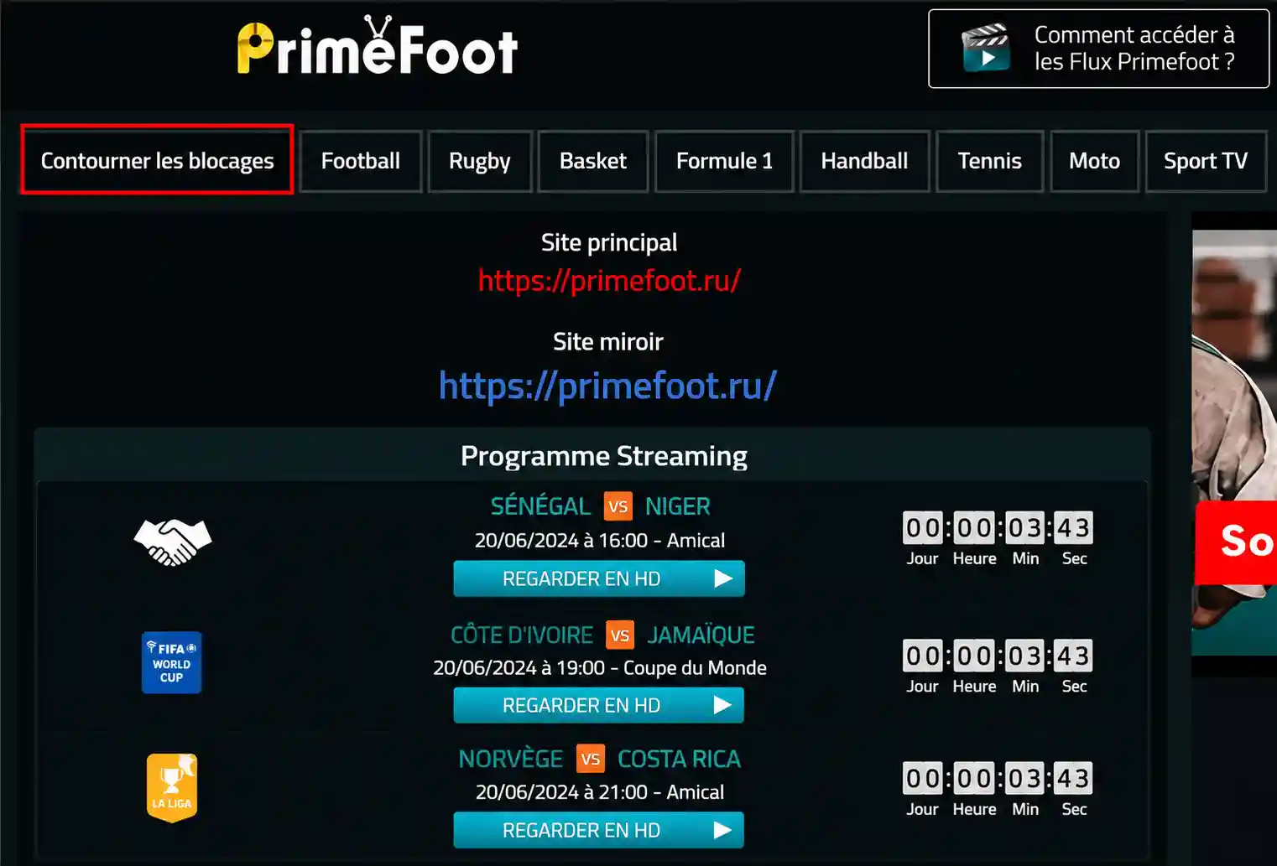Screen dimensions: 1277x866
Task: Click the VS badge in Sénégal vs Niger
Action: 618,506
